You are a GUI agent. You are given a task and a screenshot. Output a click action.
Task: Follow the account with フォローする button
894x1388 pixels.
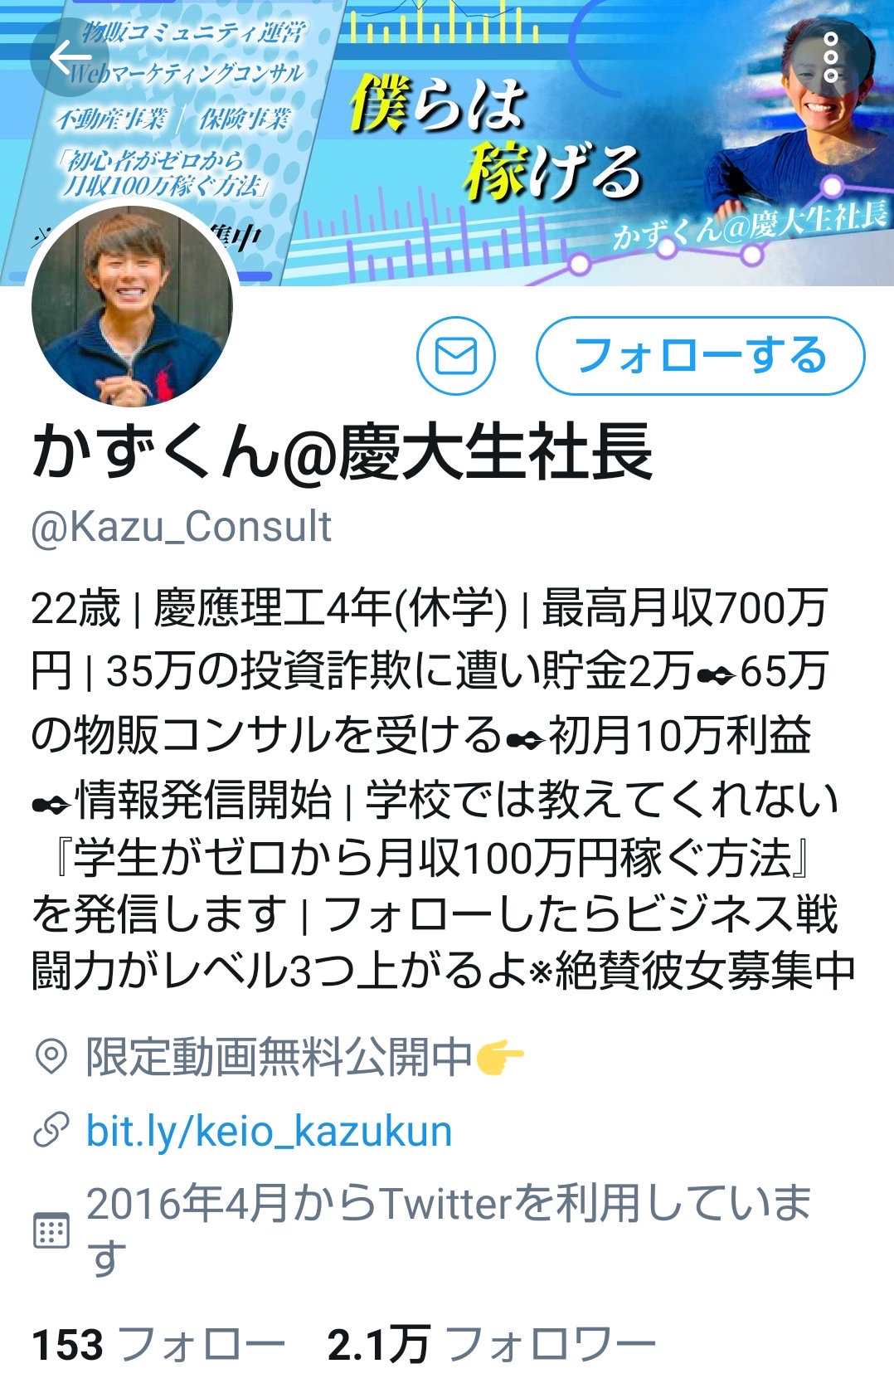pos(701,356)
